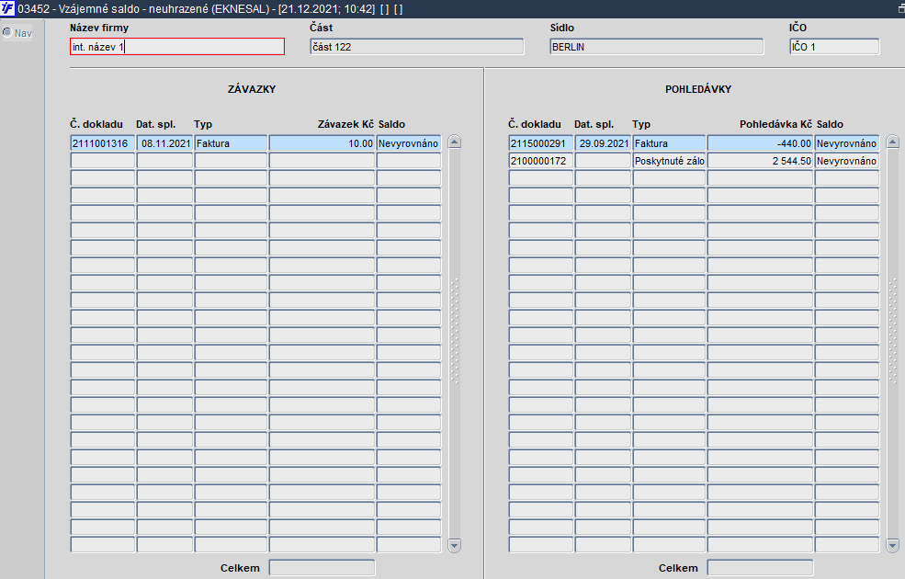Click scroll down arrow in Pohledávky list

pyautogui.click(x=892, y=545)
